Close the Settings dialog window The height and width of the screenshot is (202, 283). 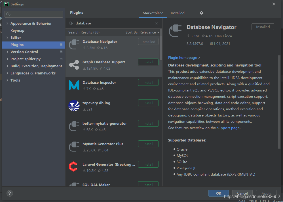point(274,4)
